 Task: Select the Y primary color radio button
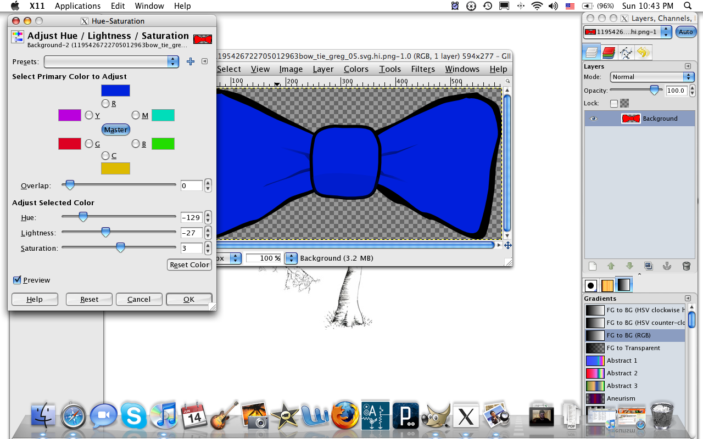[89, 115]
